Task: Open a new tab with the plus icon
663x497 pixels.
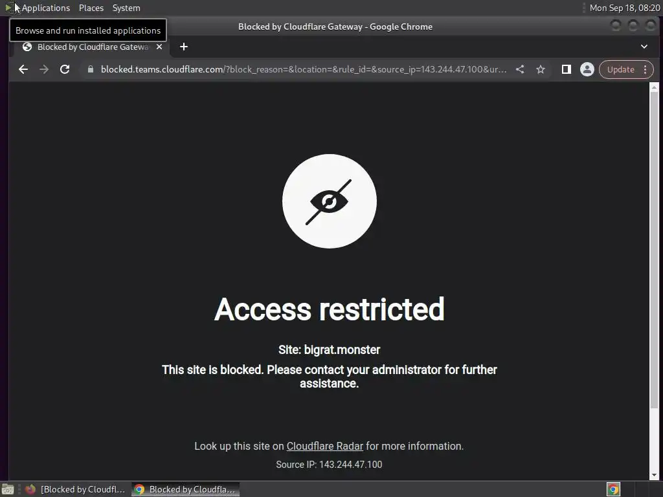Action: coord(183,47)
